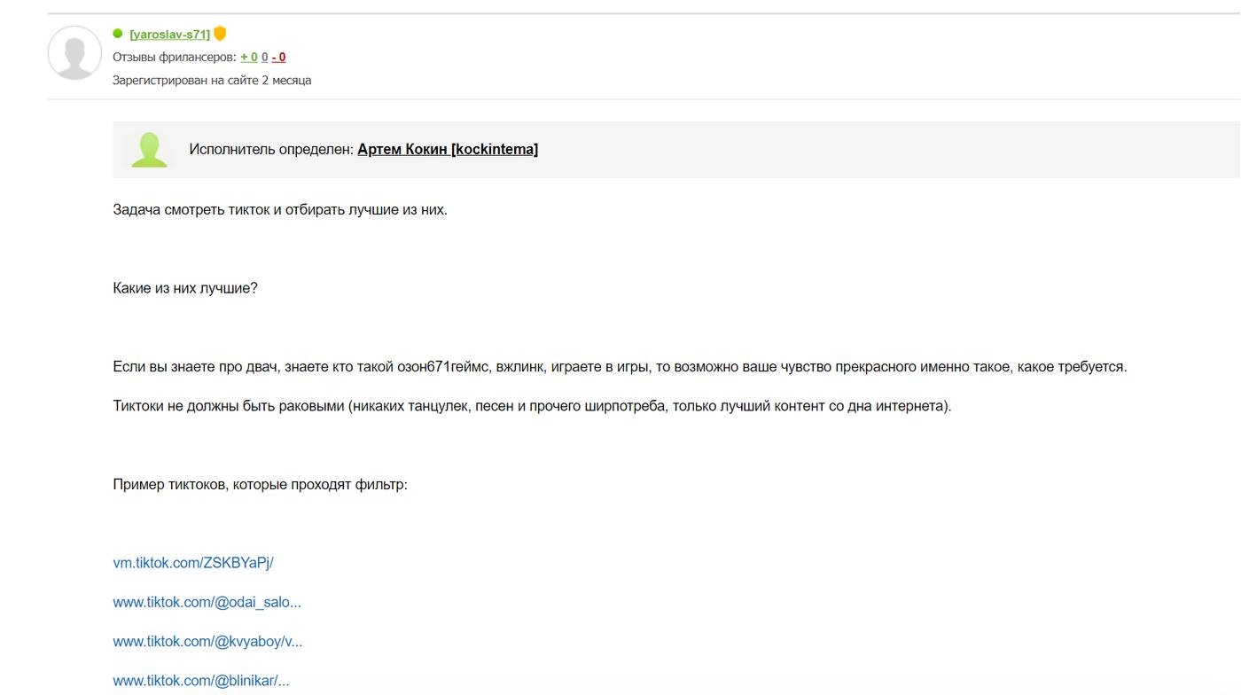Open the yaroslav-s71 profile link
Screen dimensions: 1241x695
point(169,35)
